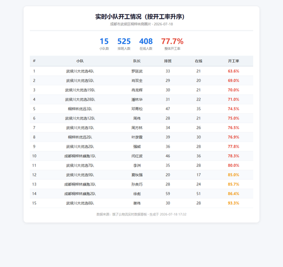This screenshot has width=283, height=267.
Task: Click online count 17 in row 12
Action: point(199,175)
